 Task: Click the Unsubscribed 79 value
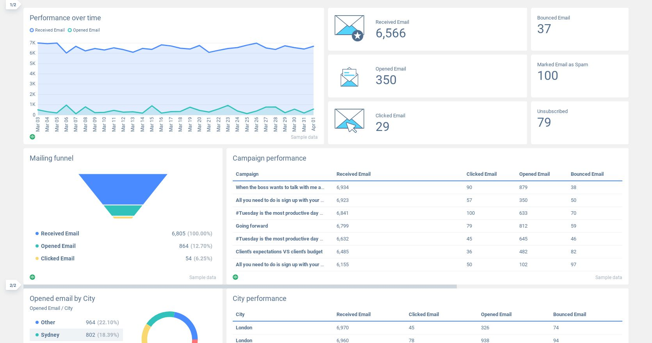(544, 122)
